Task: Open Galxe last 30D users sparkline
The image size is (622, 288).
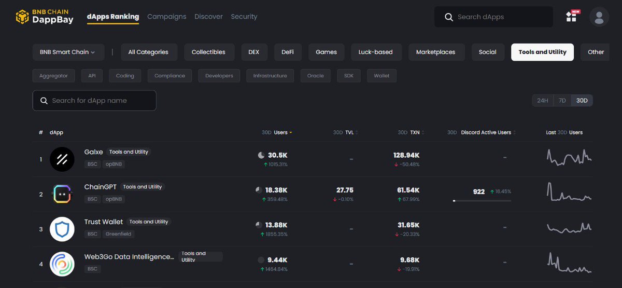Action: click(x=569, y=157)
